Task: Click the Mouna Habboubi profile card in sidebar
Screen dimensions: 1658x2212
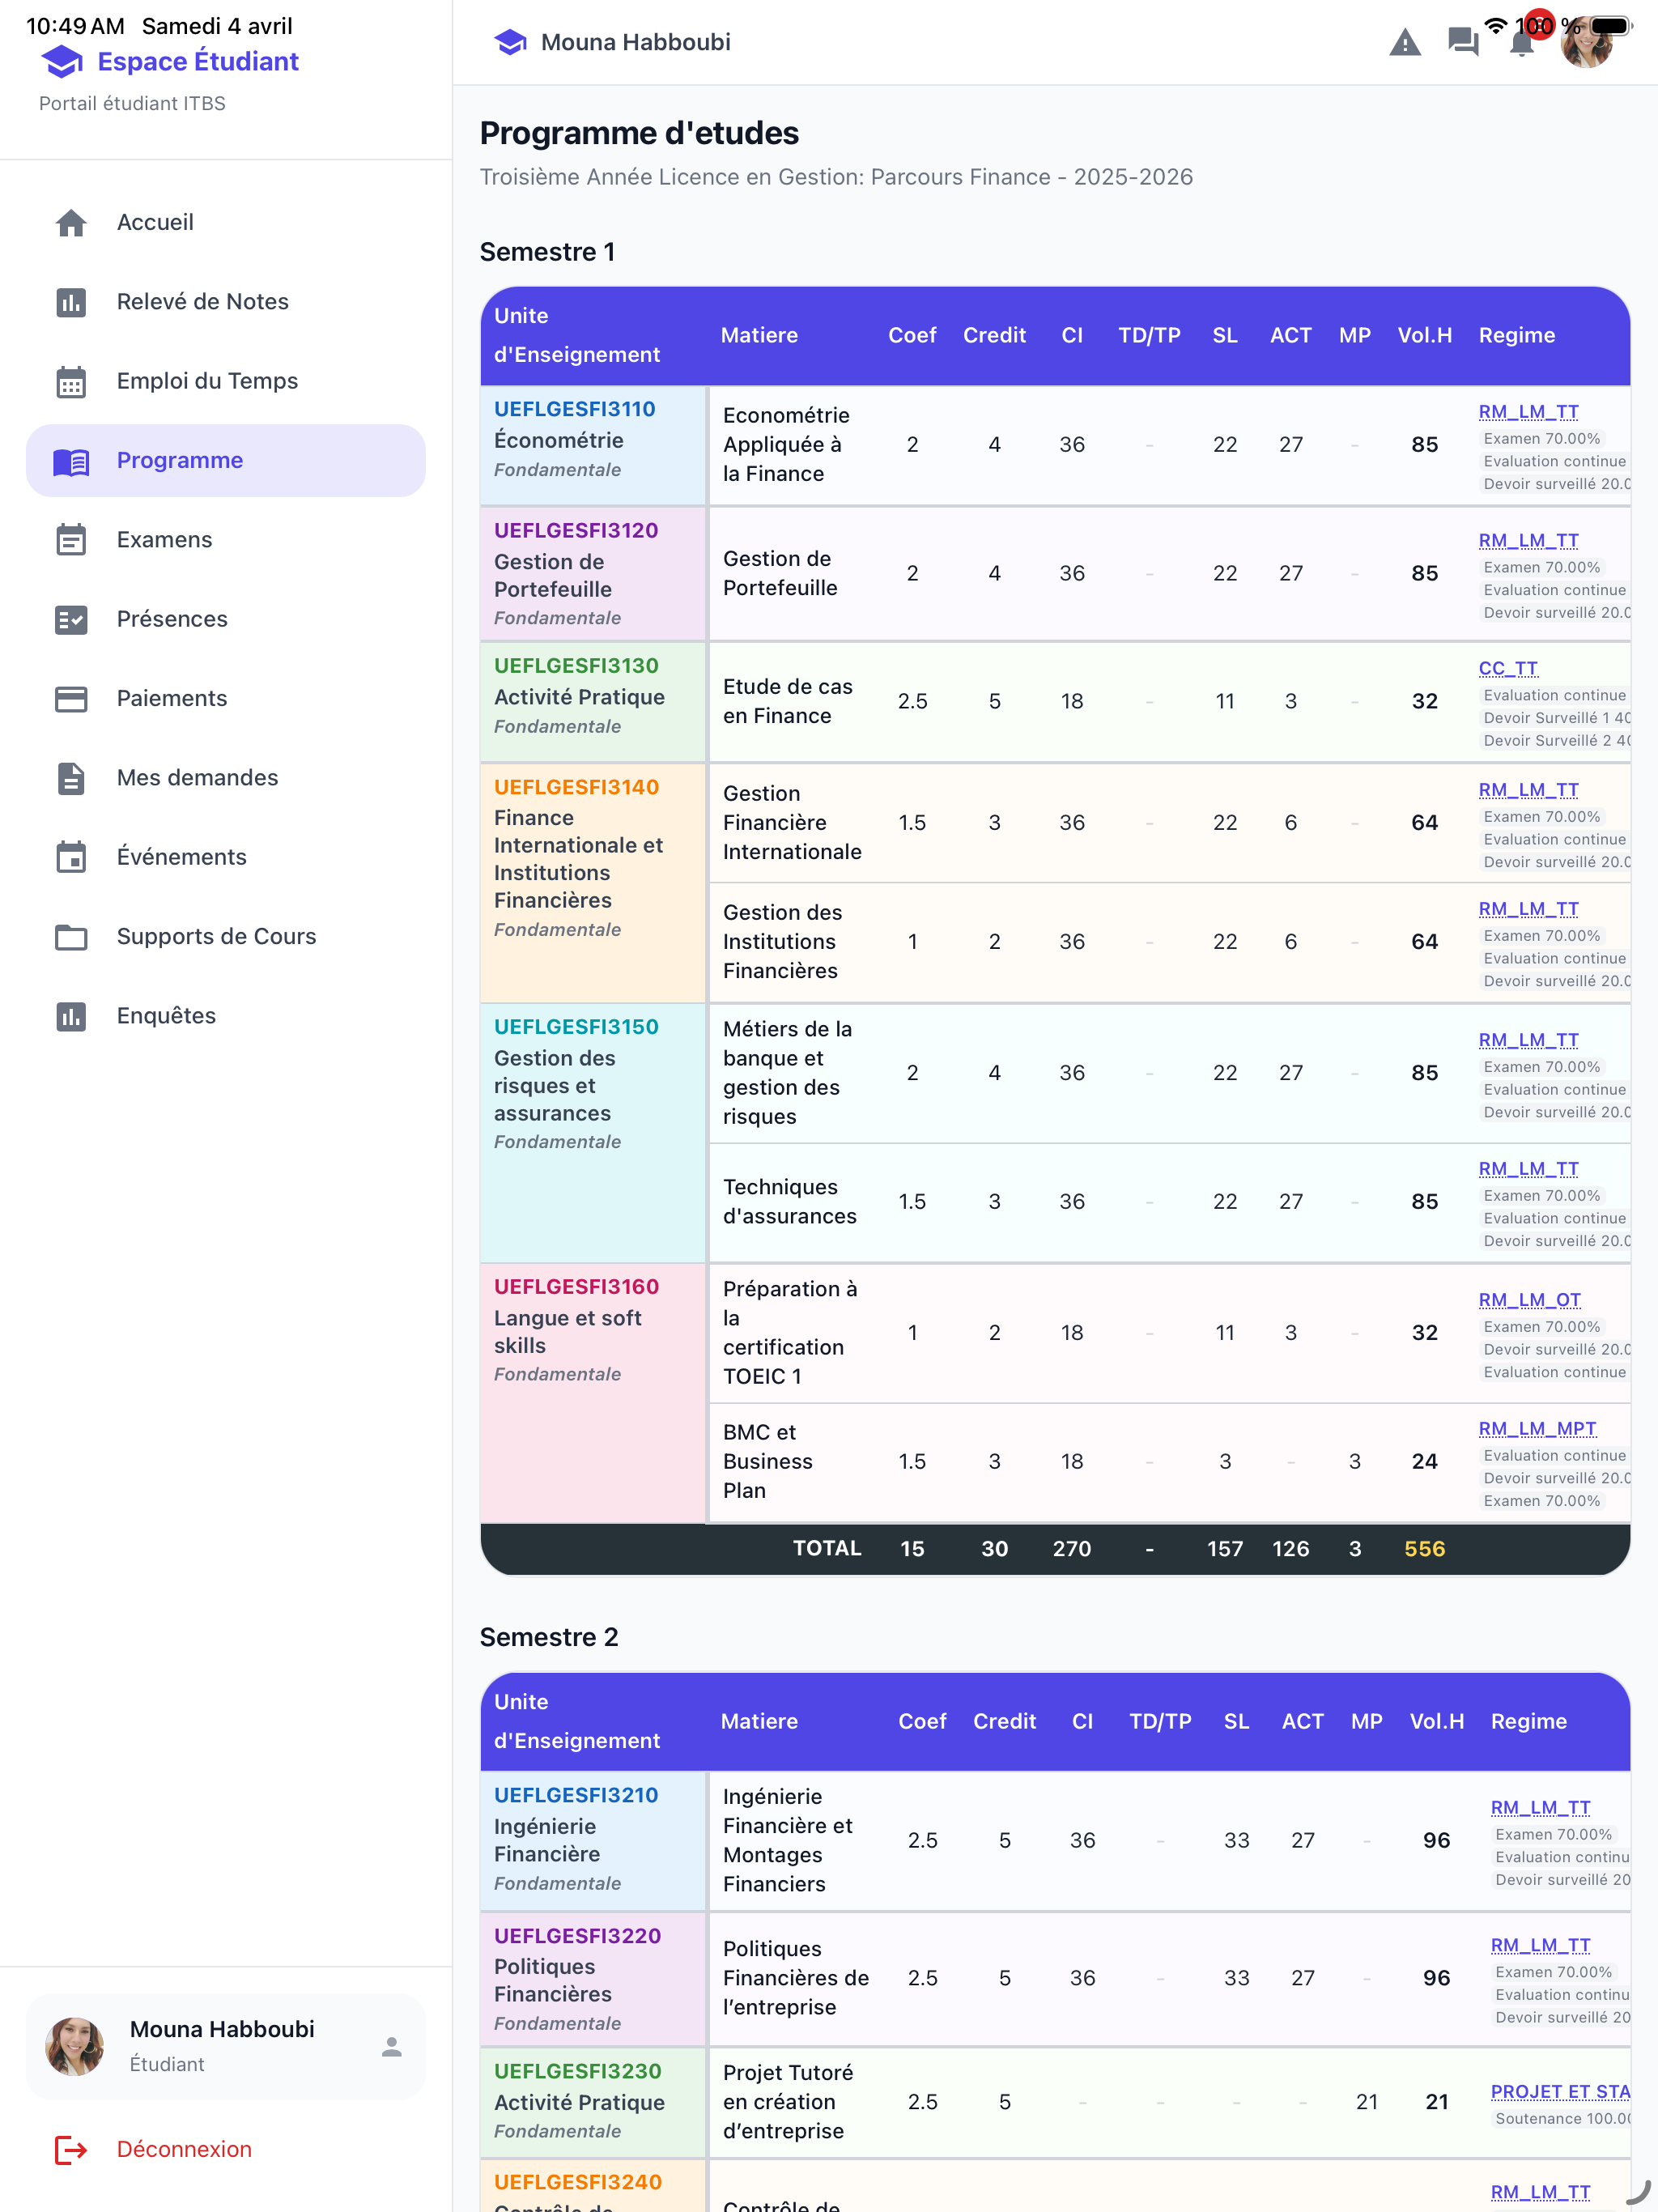Action: pyautogui.click(x=226, y=2047)
